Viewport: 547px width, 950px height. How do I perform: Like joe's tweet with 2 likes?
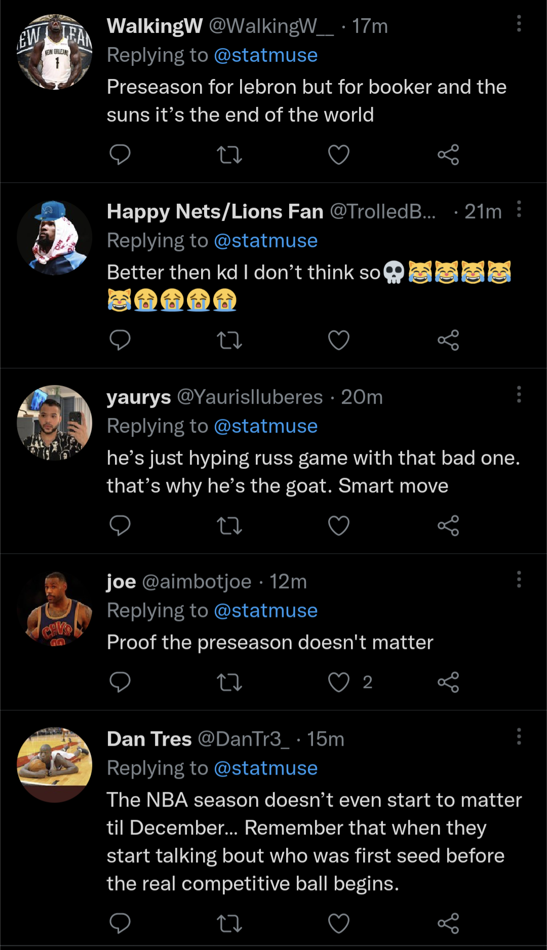339,682
